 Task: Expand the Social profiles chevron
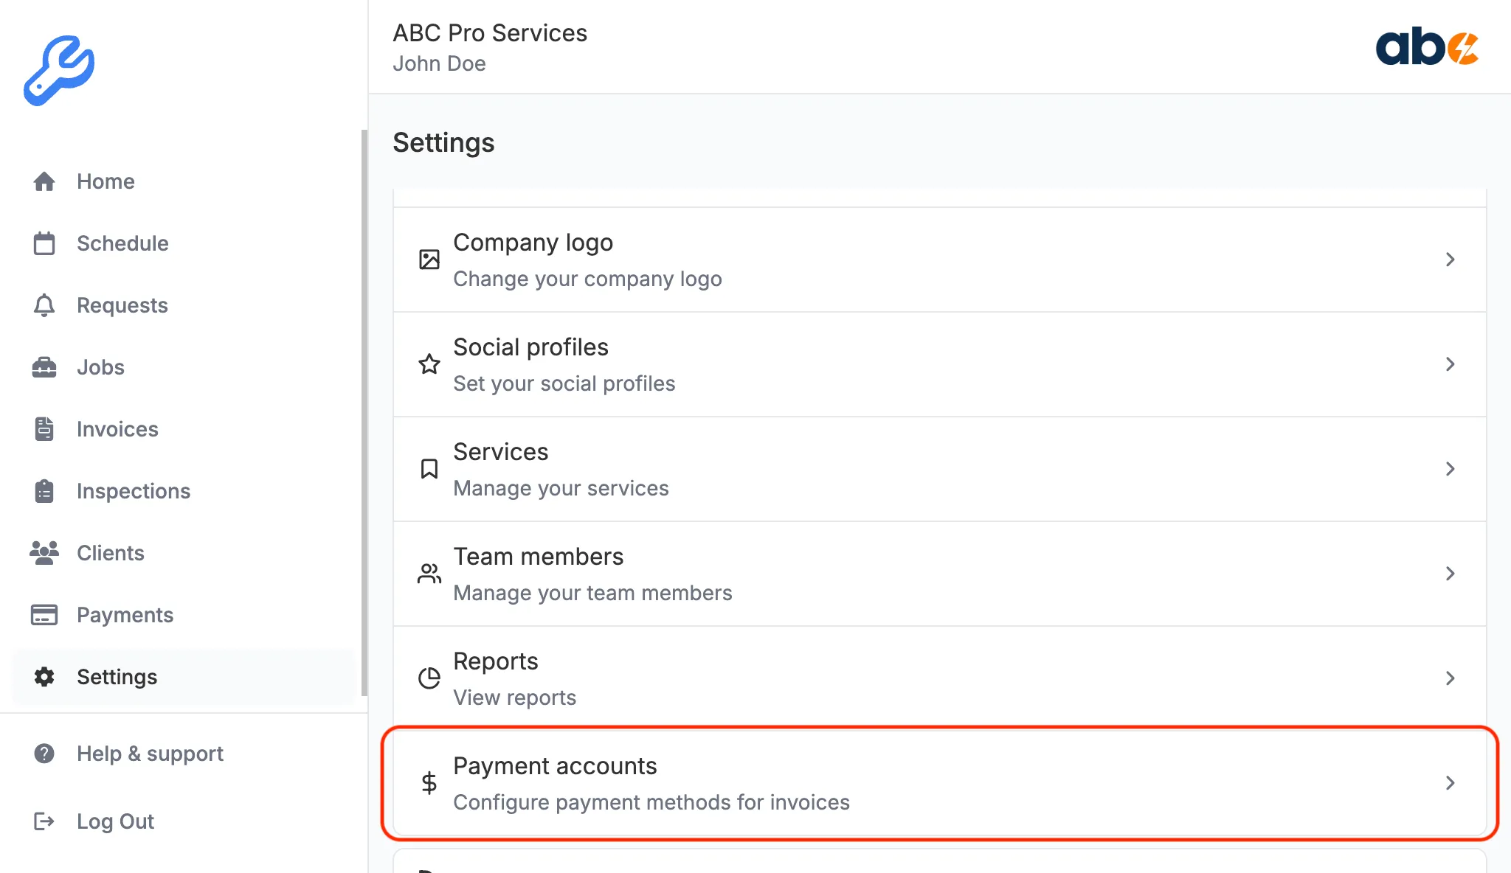point(1451,364)
